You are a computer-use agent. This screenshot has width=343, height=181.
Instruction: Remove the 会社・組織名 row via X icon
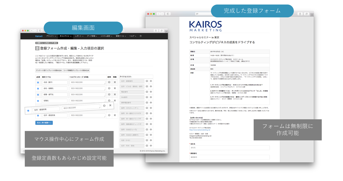pyautogui.click(x=115, y=88)
